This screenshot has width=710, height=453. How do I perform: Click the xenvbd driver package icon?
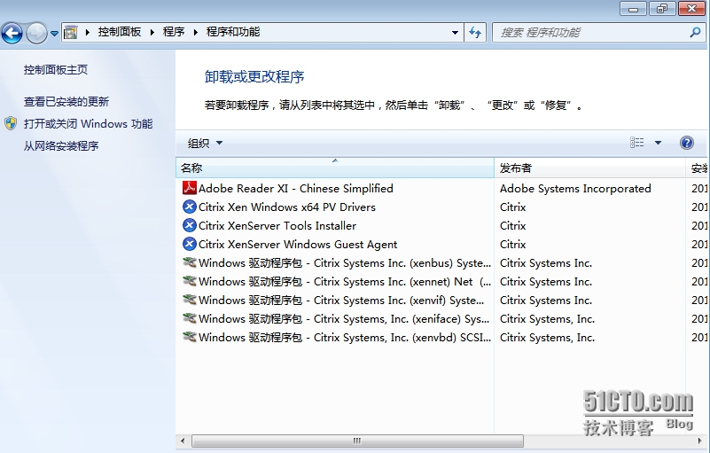click(x=190, y=337)
